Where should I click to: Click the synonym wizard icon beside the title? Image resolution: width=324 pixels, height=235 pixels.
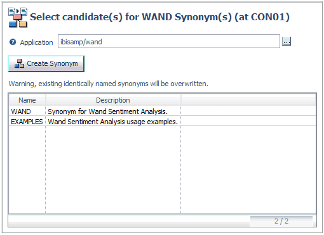pos(18,18)
